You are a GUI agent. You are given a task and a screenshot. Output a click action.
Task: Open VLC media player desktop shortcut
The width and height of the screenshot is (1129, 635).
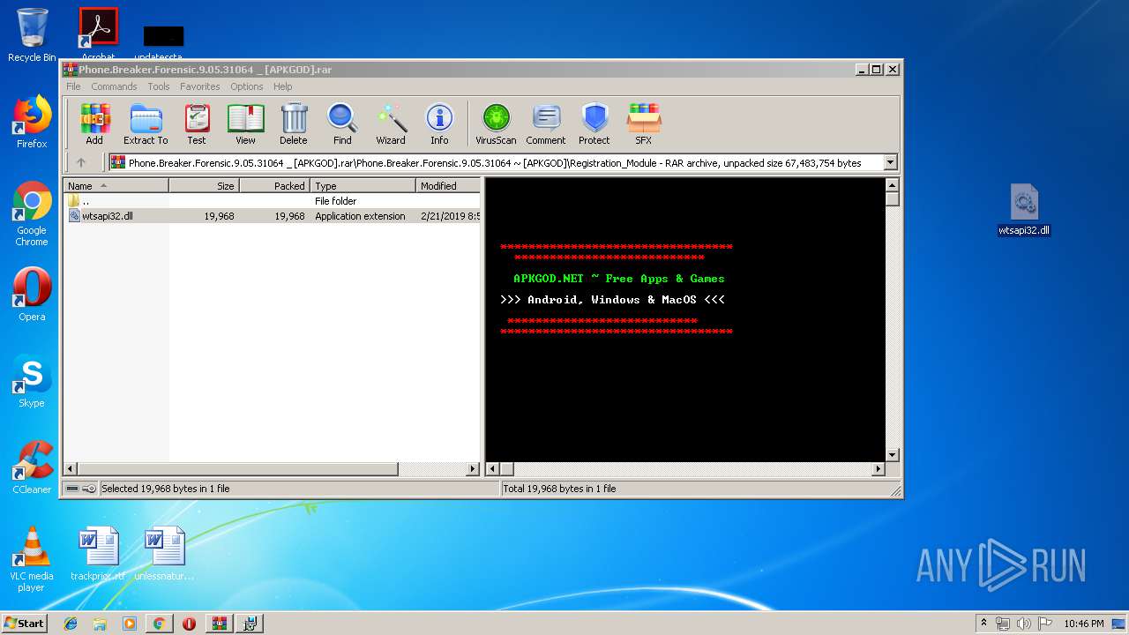32,559
